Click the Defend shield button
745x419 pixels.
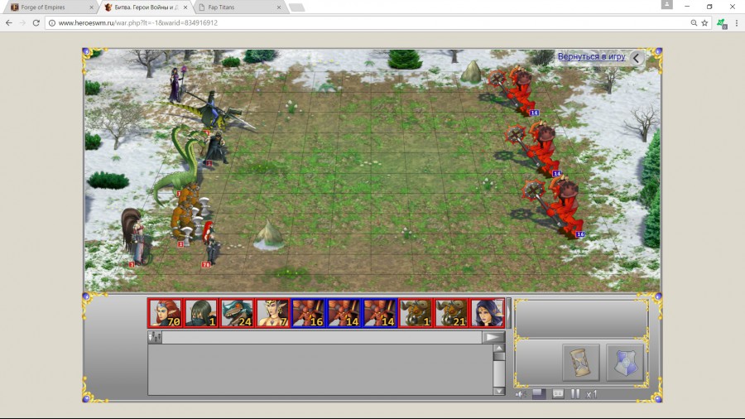pos(625,363)
